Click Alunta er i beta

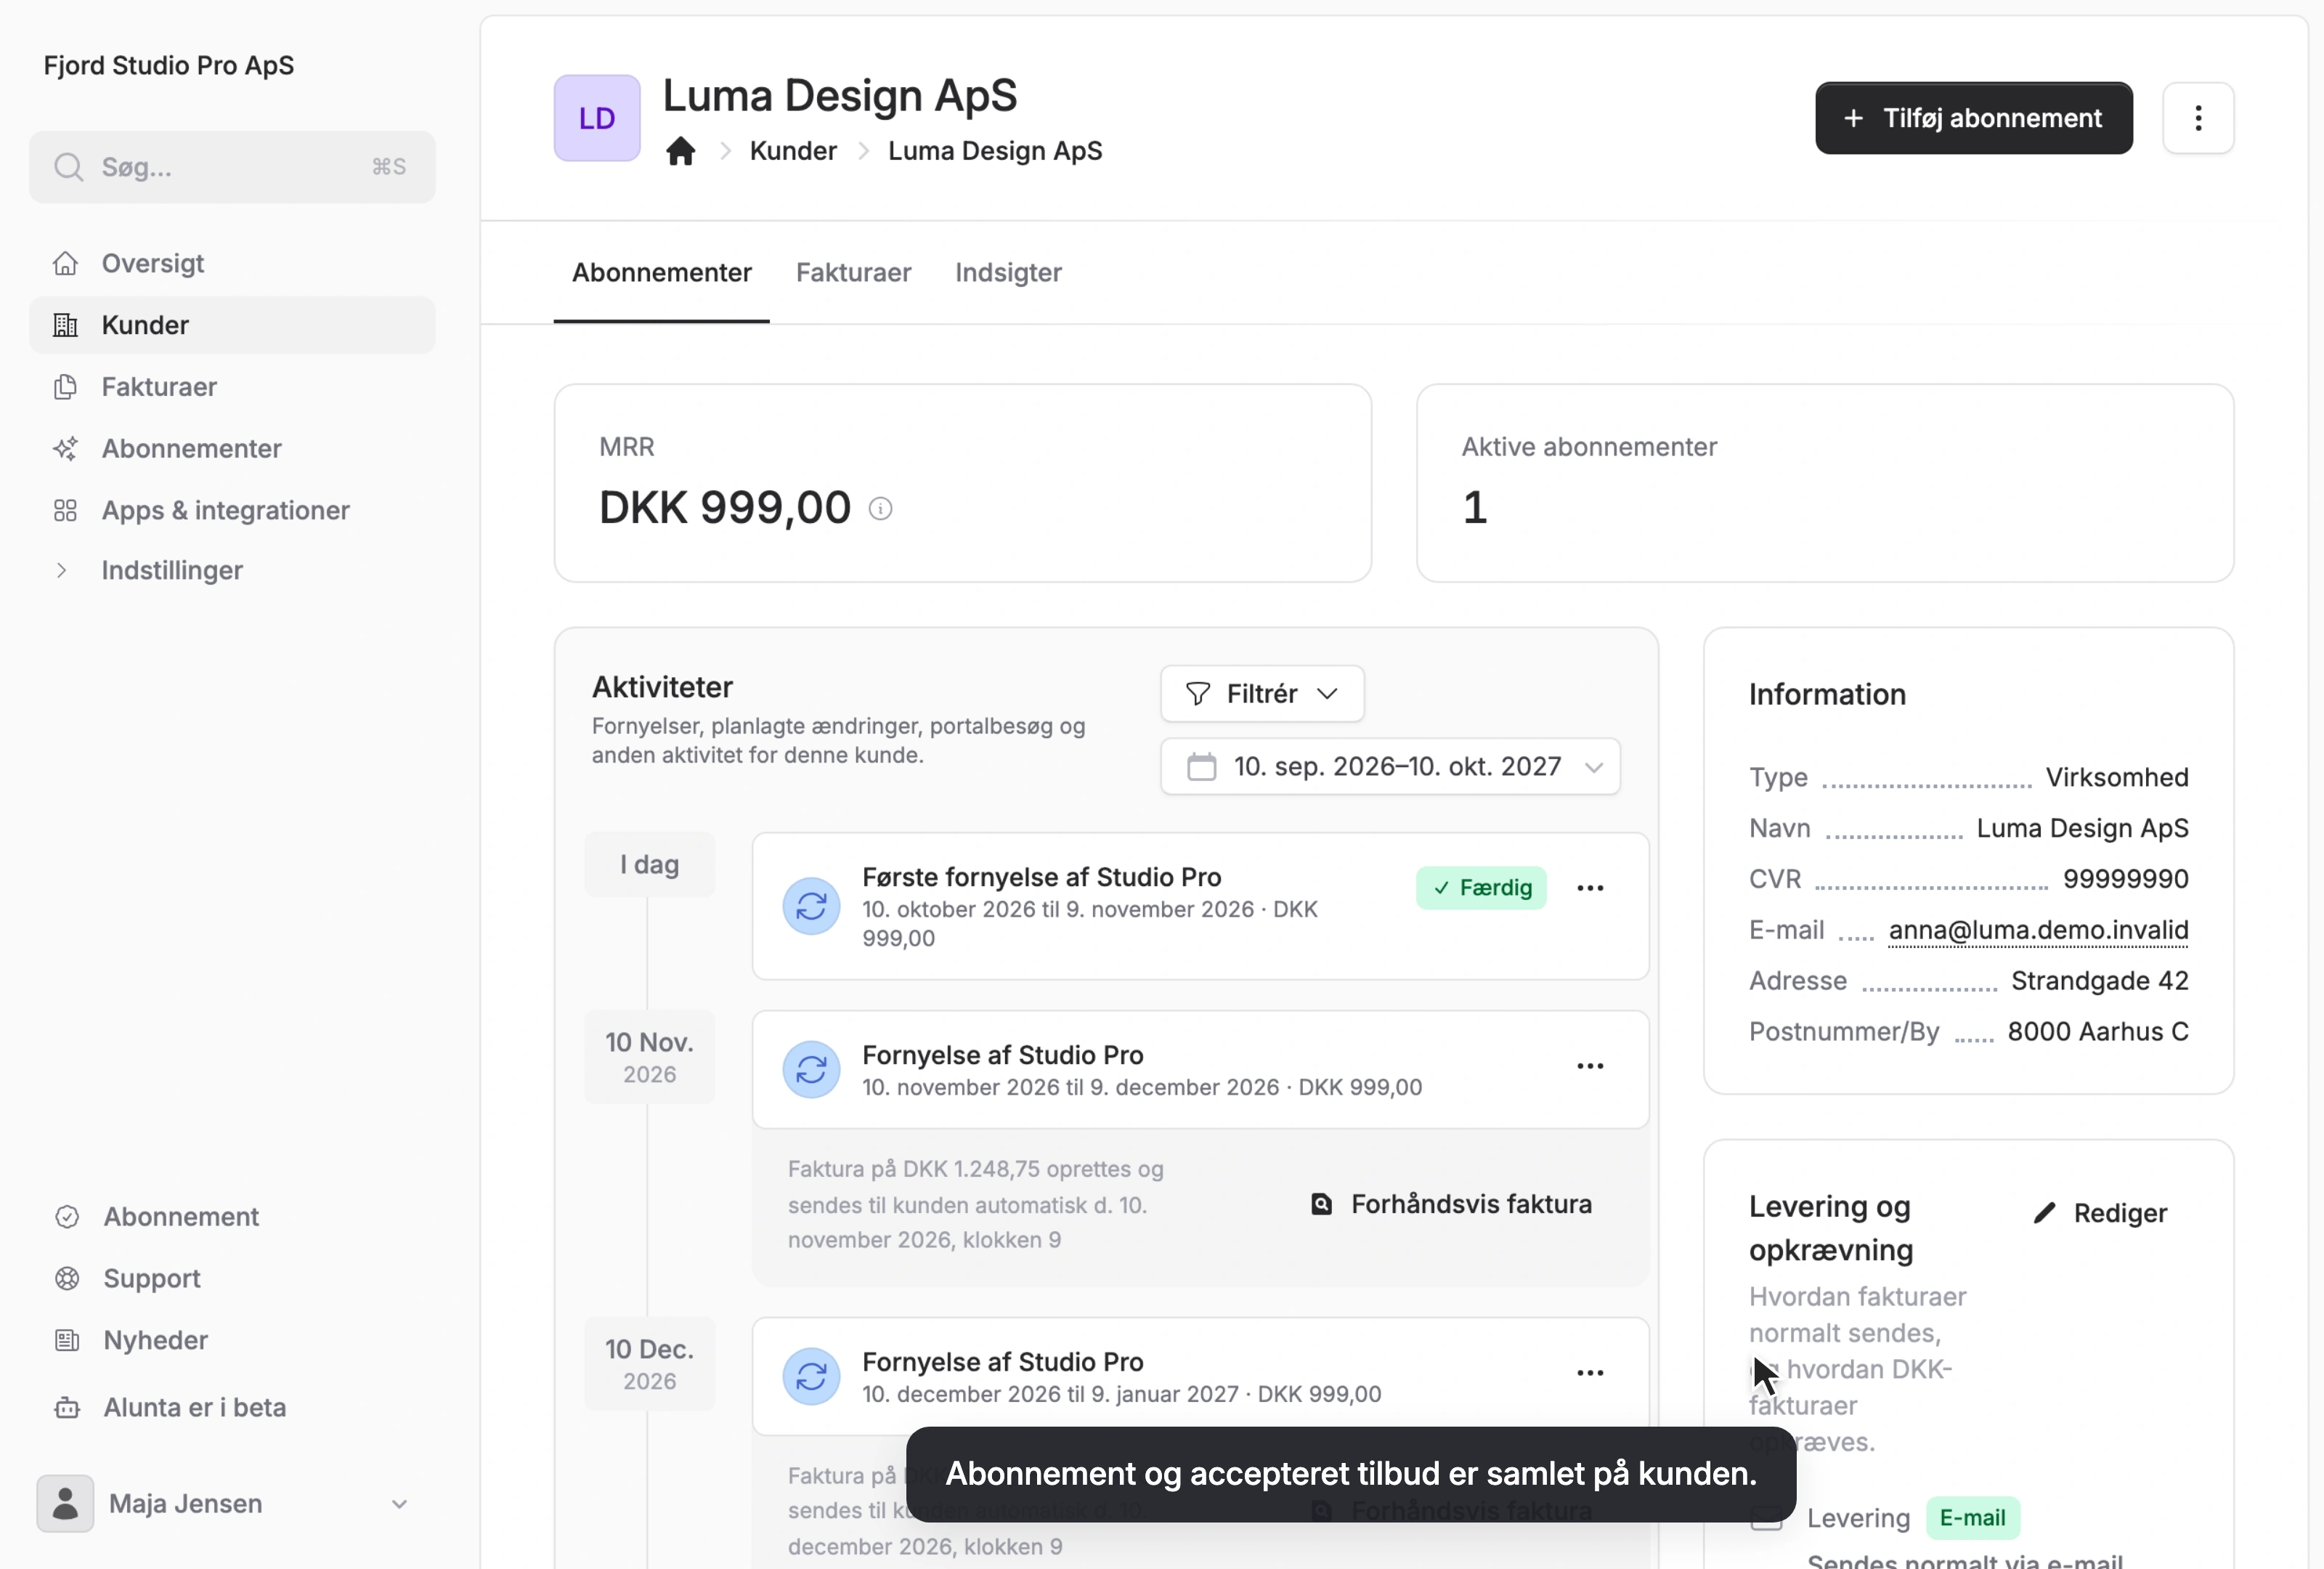pos(232,1408)
